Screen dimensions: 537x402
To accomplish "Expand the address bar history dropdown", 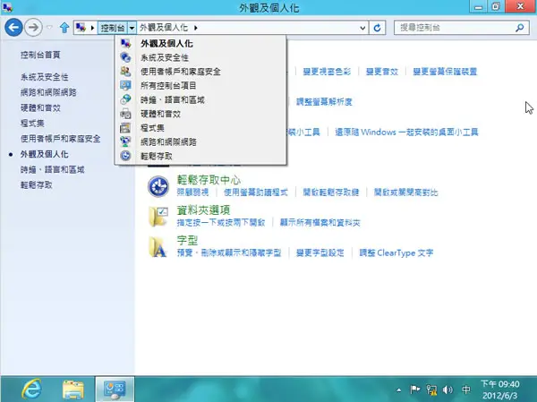I will [362, 28].
